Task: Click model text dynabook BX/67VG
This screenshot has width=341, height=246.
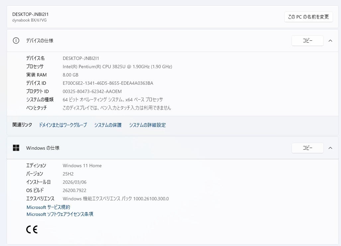Action: pyautogui.click(x=29, y=20)
